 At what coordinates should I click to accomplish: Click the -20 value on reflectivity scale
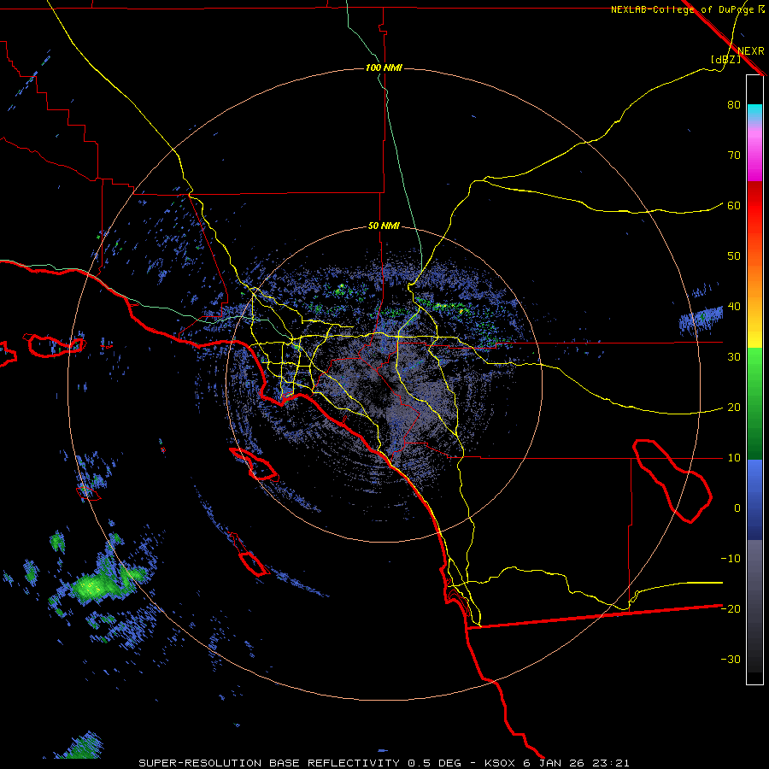click(731, 608)
